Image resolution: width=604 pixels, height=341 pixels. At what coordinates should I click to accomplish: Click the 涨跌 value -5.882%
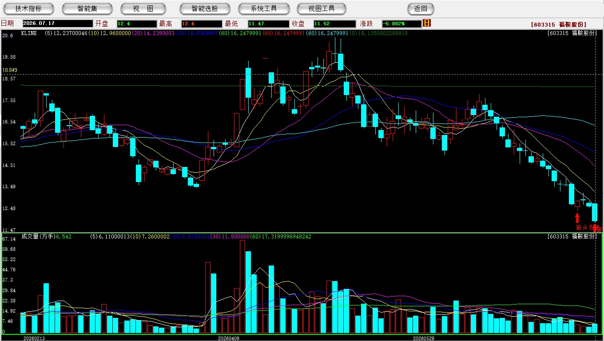tap(402, 24)
